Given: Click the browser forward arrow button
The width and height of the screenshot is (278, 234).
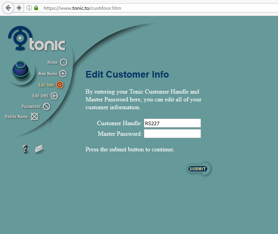Looking at the screenshot, I should tap(19, 8).
